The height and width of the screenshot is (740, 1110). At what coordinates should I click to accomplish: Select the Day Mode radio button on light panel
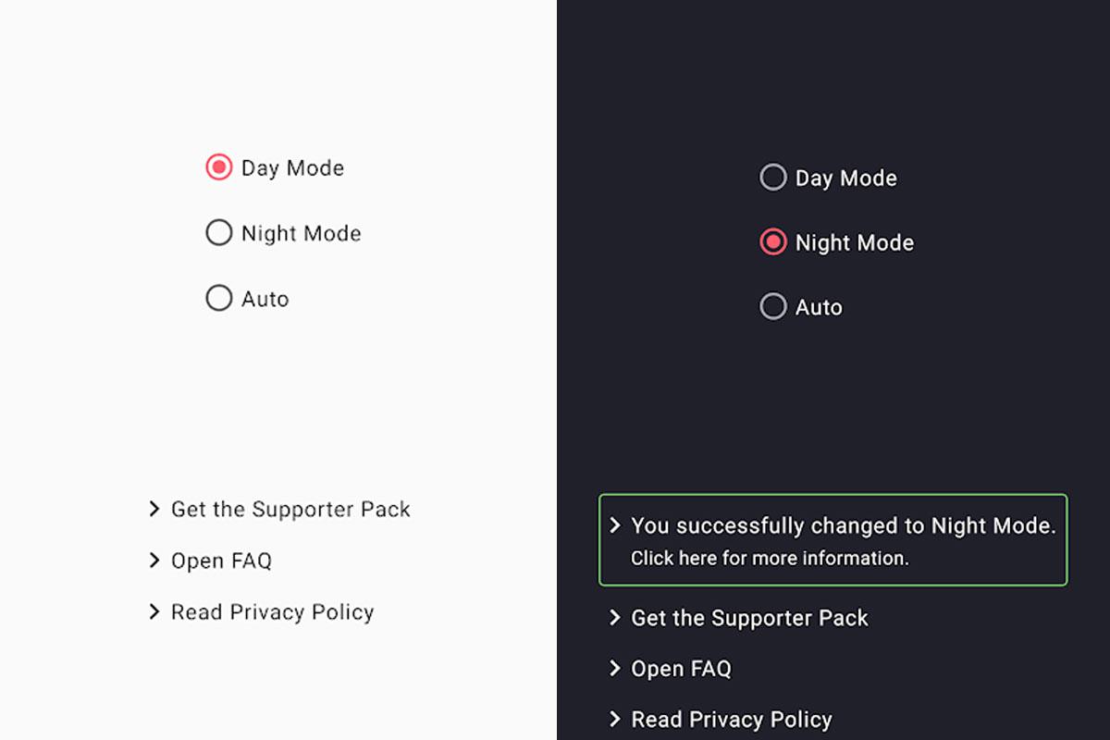pos(218,167)
